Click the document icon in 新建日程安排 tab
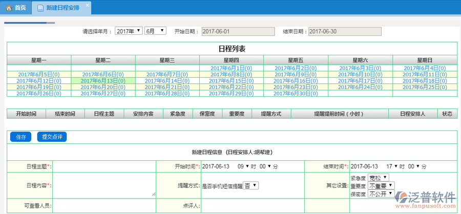Image resolution: width=461 pixels, height=214 pixels. (40, 8)
